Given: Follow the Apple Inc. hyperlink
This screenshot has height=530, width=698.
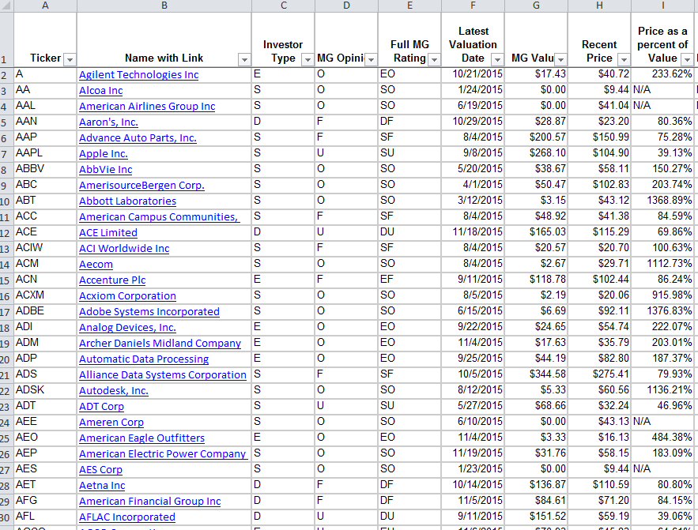Looking at the screenshot, I should [104, 154].
